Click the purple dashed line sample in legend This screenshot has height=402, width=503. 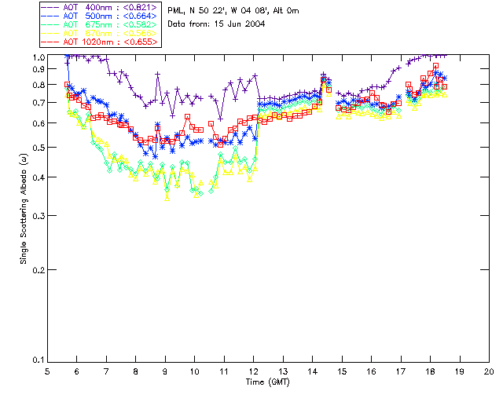coord(50,7)
